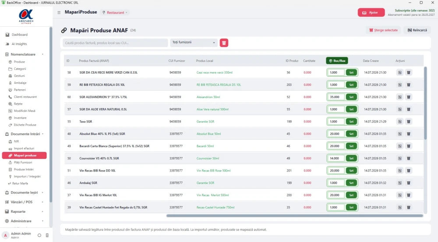
Task: Click Set button for Courvoisier VS row
Action: (x=351, y=158)
